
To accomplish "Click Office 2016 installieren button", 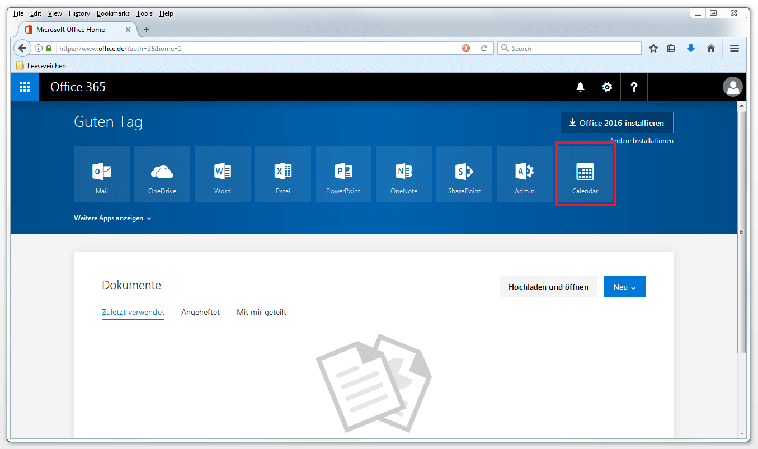I will 617,122.
